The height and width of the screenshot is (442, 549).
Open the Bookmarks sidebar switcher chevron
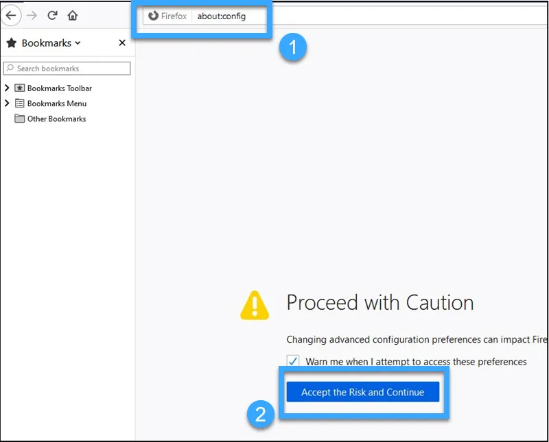pos(78,43)
